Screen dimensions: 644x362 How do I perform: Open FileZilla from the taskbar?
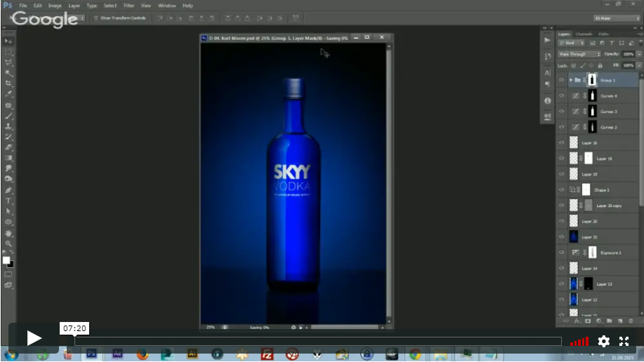(x=267, y=354)
